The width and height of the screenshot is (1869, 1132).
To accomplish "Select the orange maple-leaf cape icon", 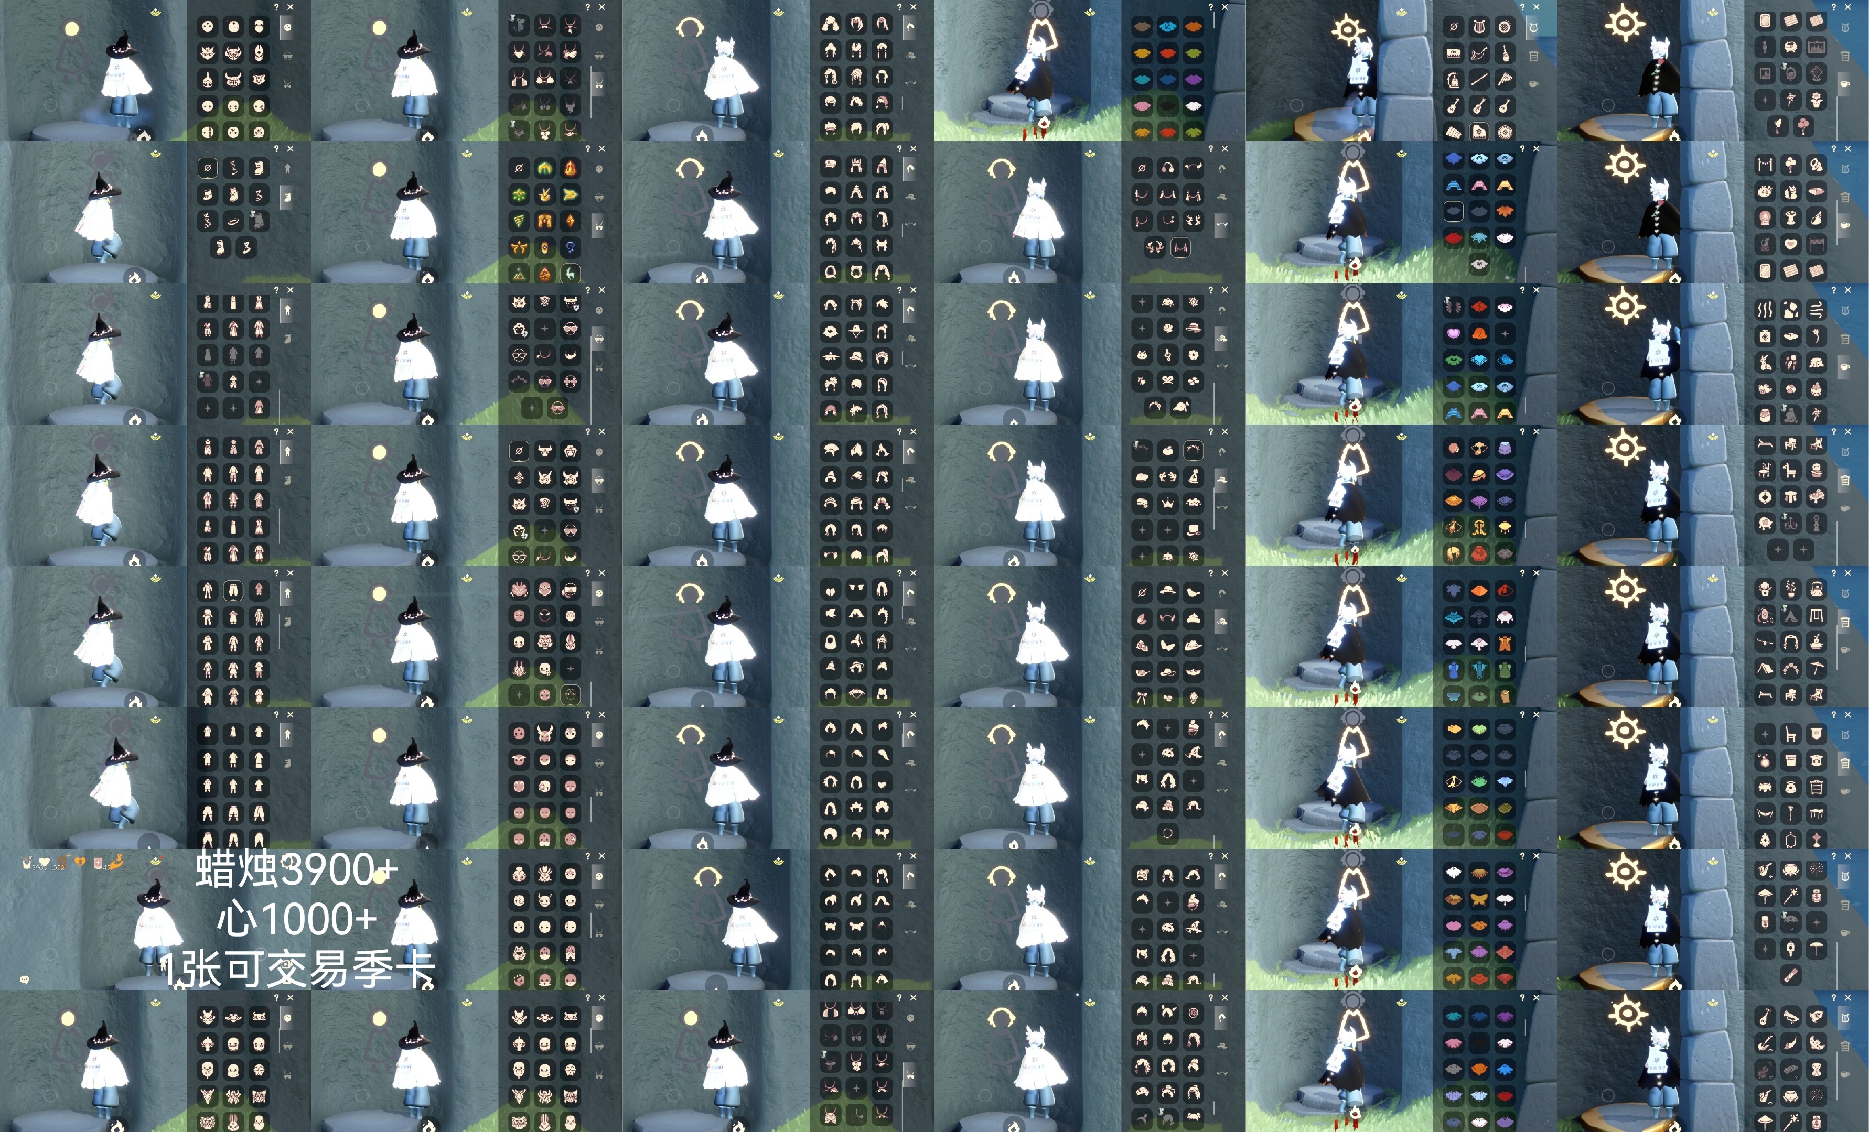I will [x=1505, y=212].
